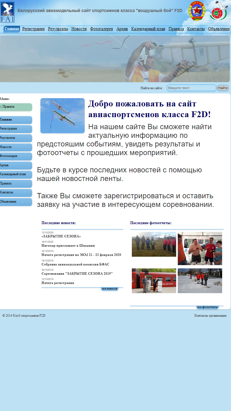Click the red star DOSAAF emblem
The height and width of the screenshot is (411, 231).
197,11
